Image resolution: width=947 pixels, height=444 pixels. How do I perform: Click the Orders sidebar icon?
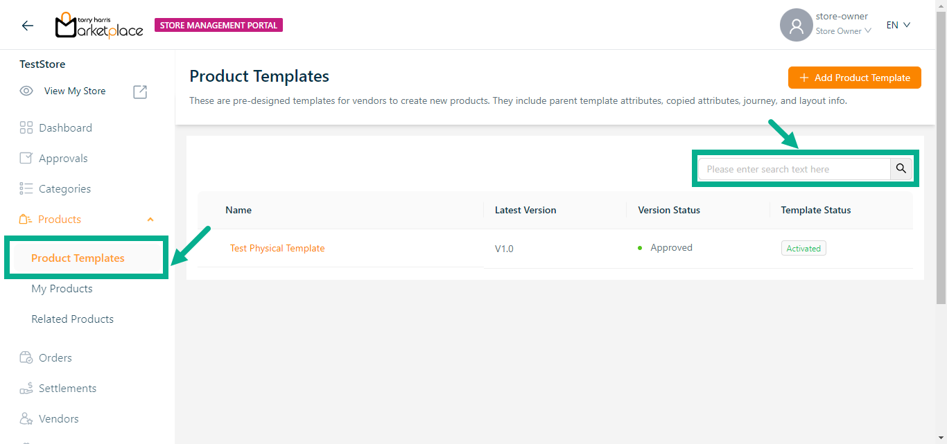pos(26,357)
